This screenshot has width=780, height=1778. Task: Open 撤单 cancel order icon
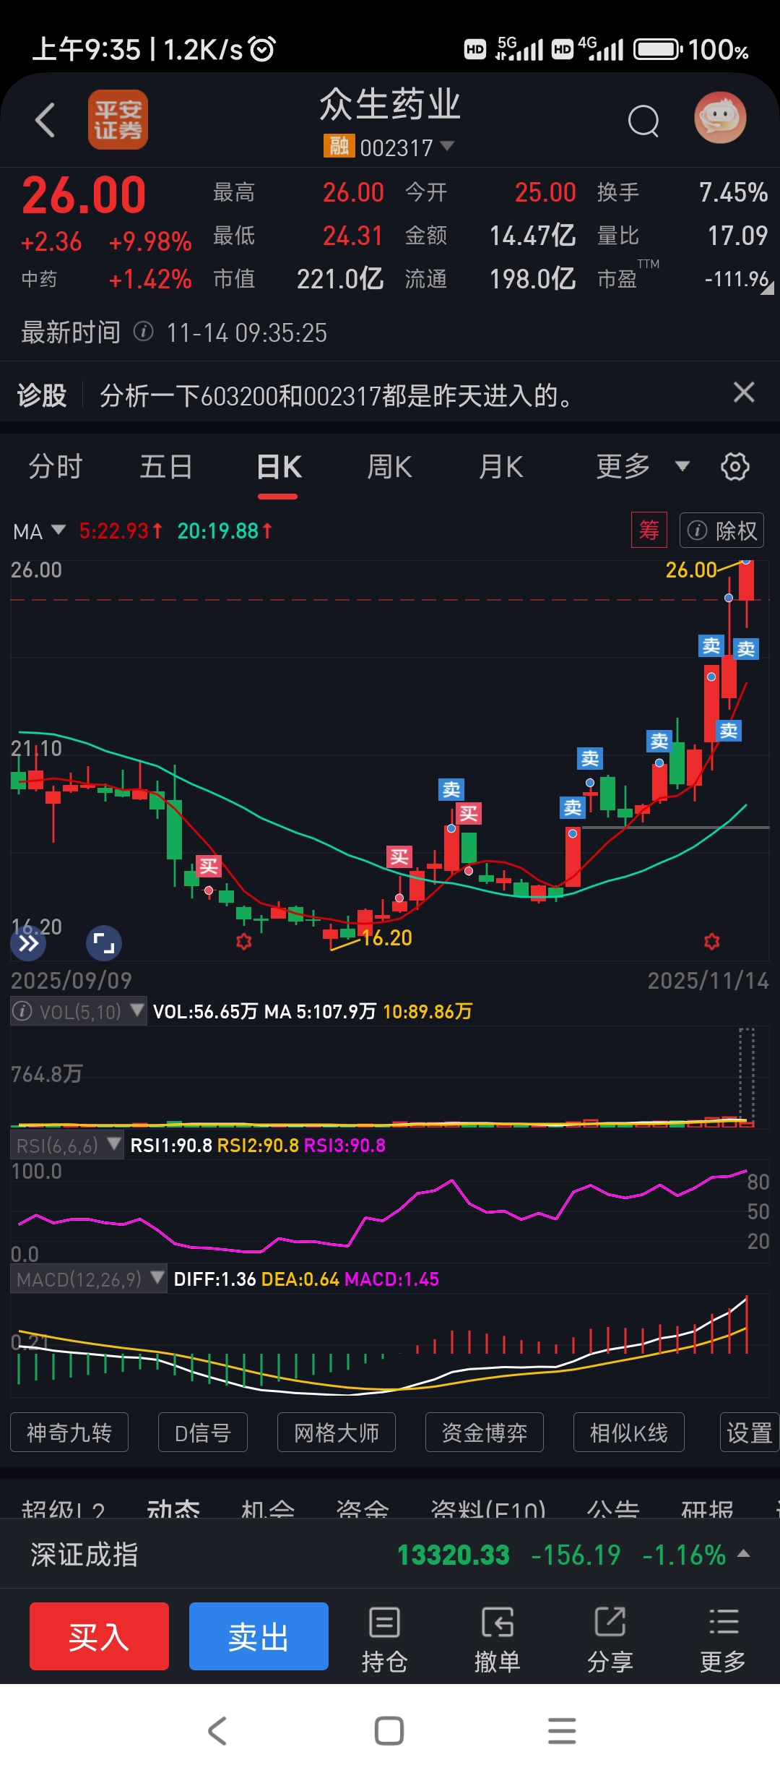pos(497,1639)
